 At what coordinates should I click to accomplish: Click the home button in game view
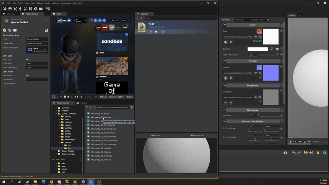[69, 20]
